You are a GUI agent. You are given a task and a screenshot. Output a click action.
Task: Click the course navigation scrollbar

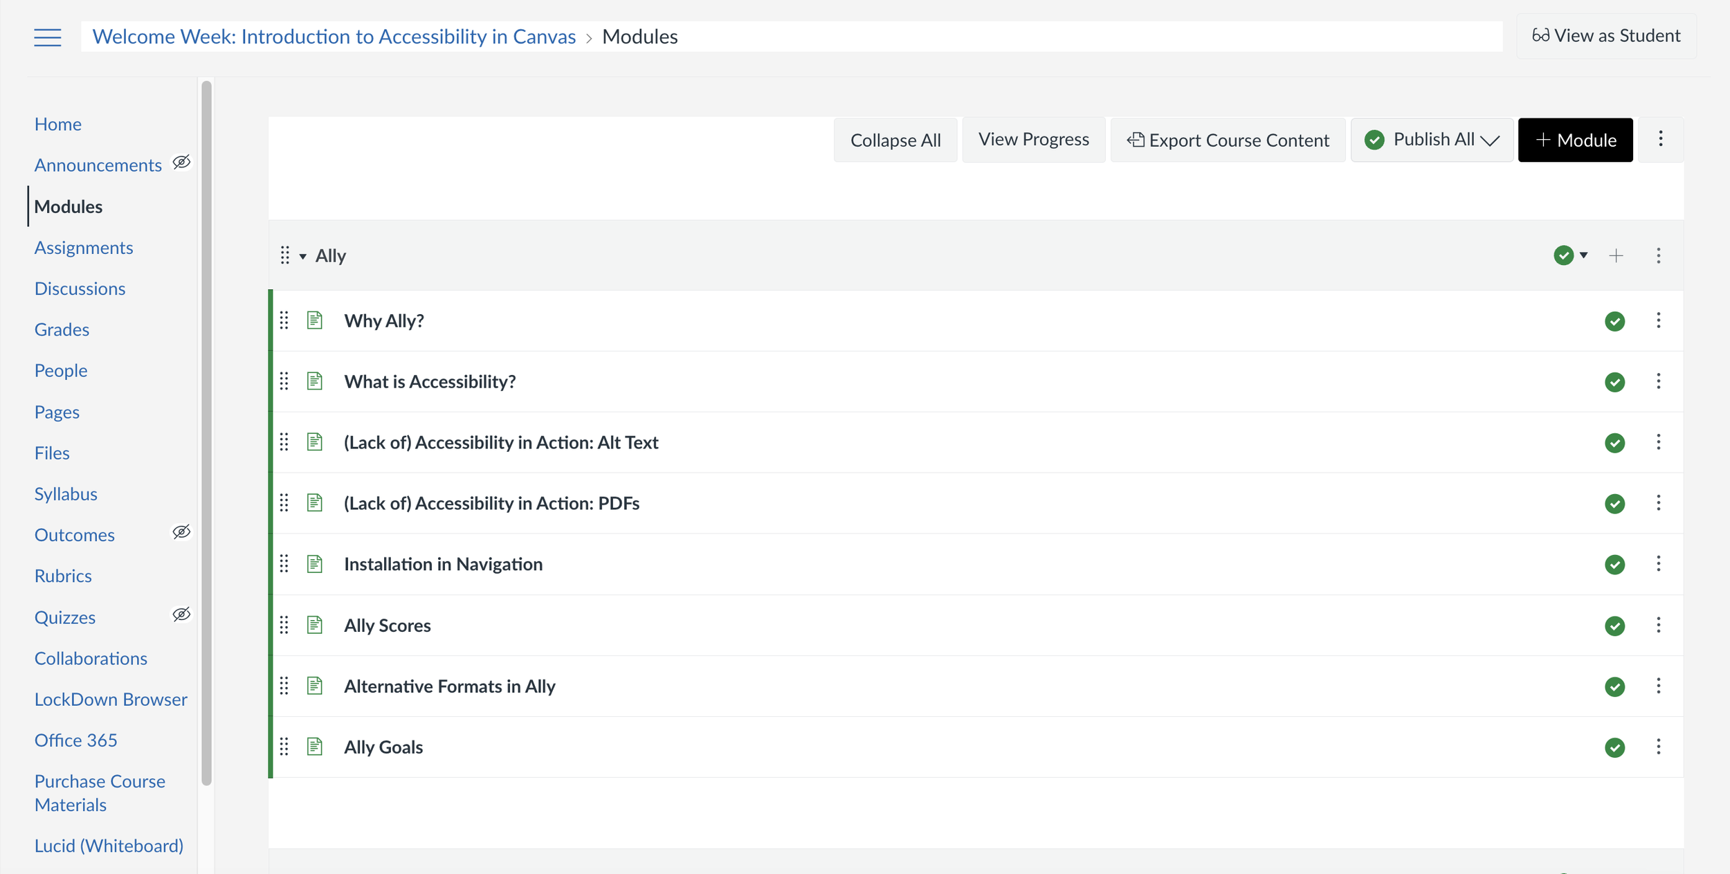pyautogui.click(x=206, y=433)
